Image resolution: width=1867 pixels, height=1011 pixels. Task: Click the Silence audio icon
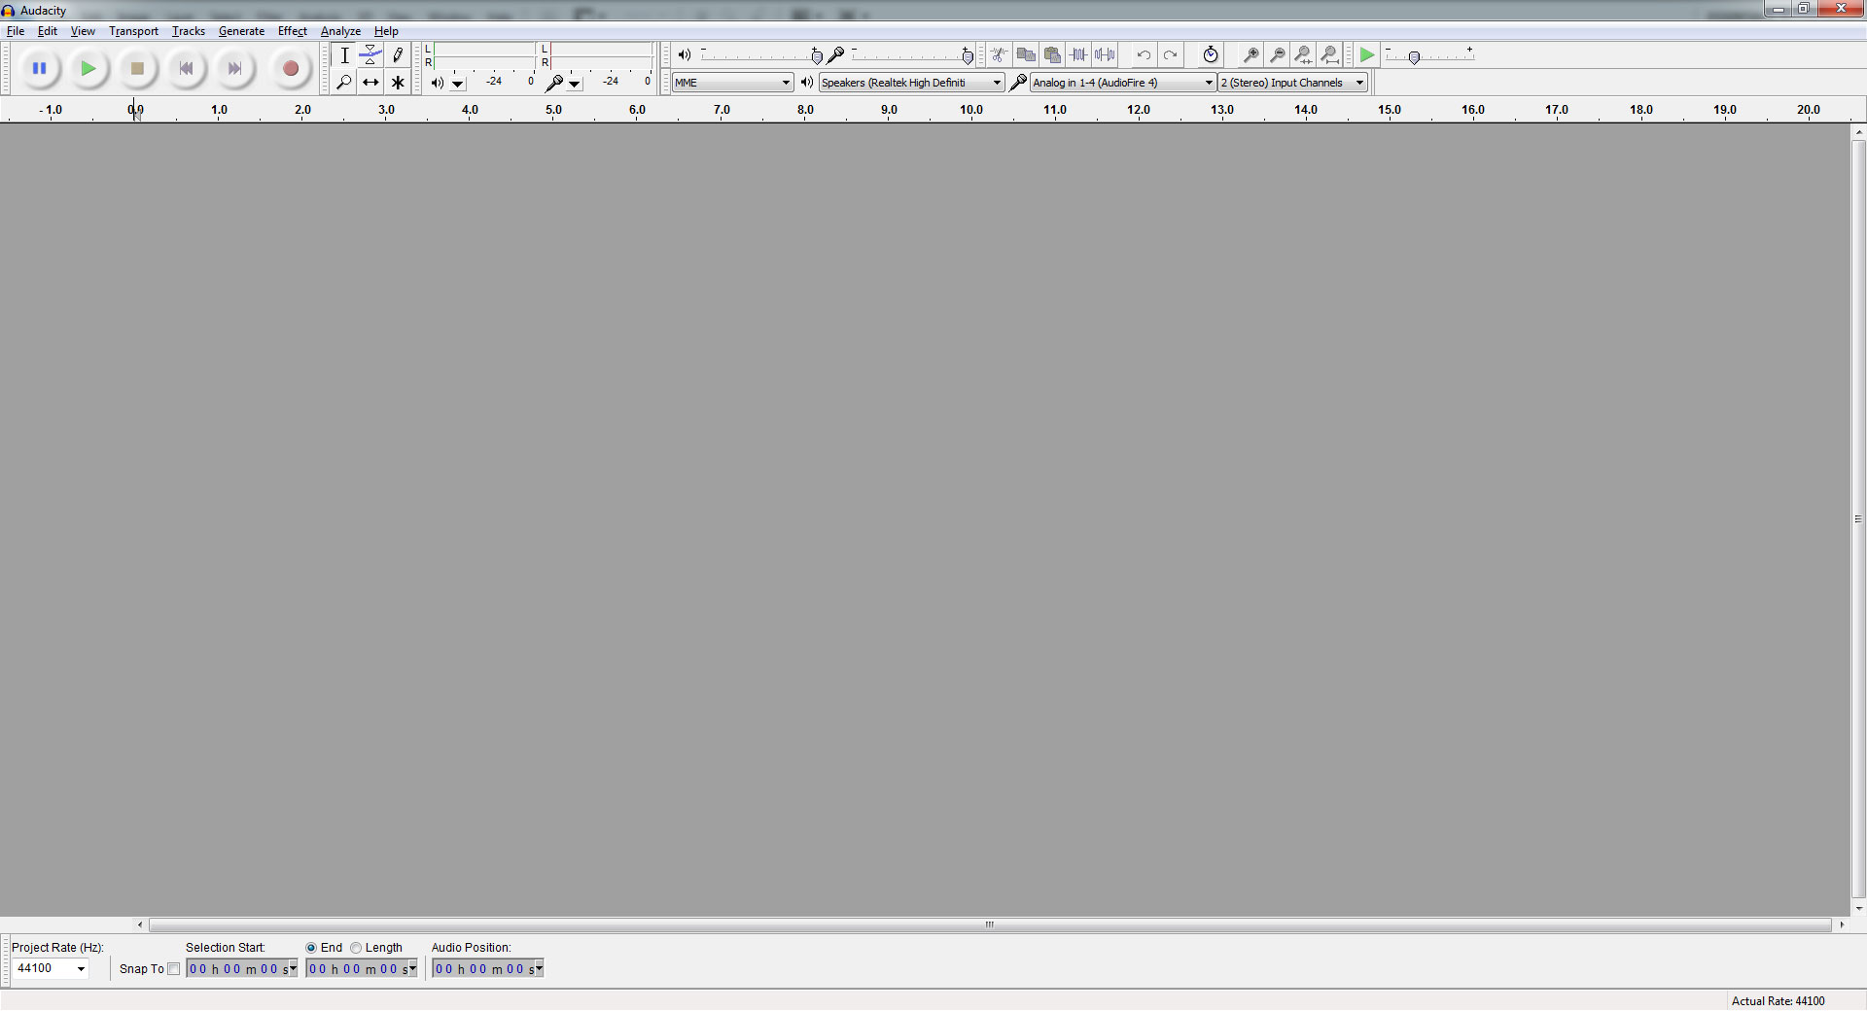tap(1105, 55)
